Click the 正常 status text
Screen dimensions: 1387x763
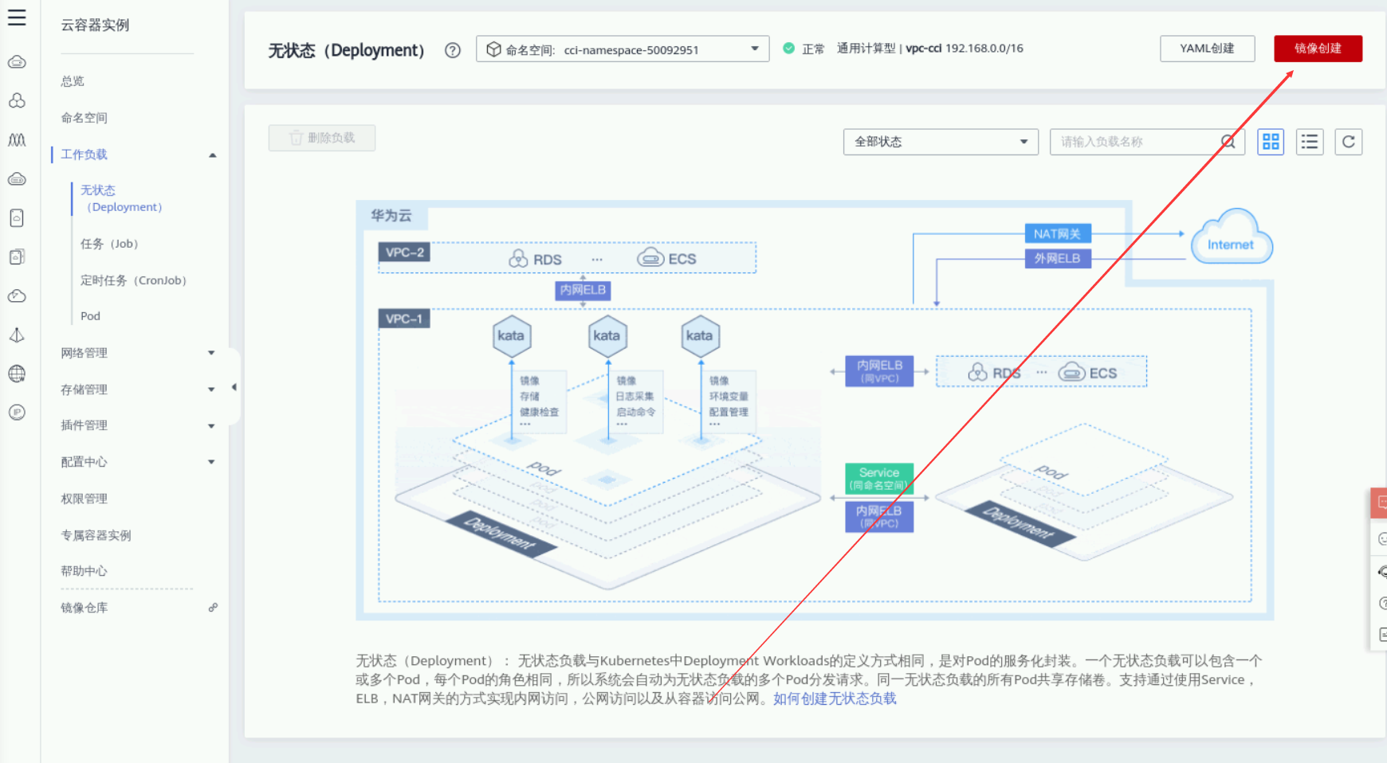(813, 49)
